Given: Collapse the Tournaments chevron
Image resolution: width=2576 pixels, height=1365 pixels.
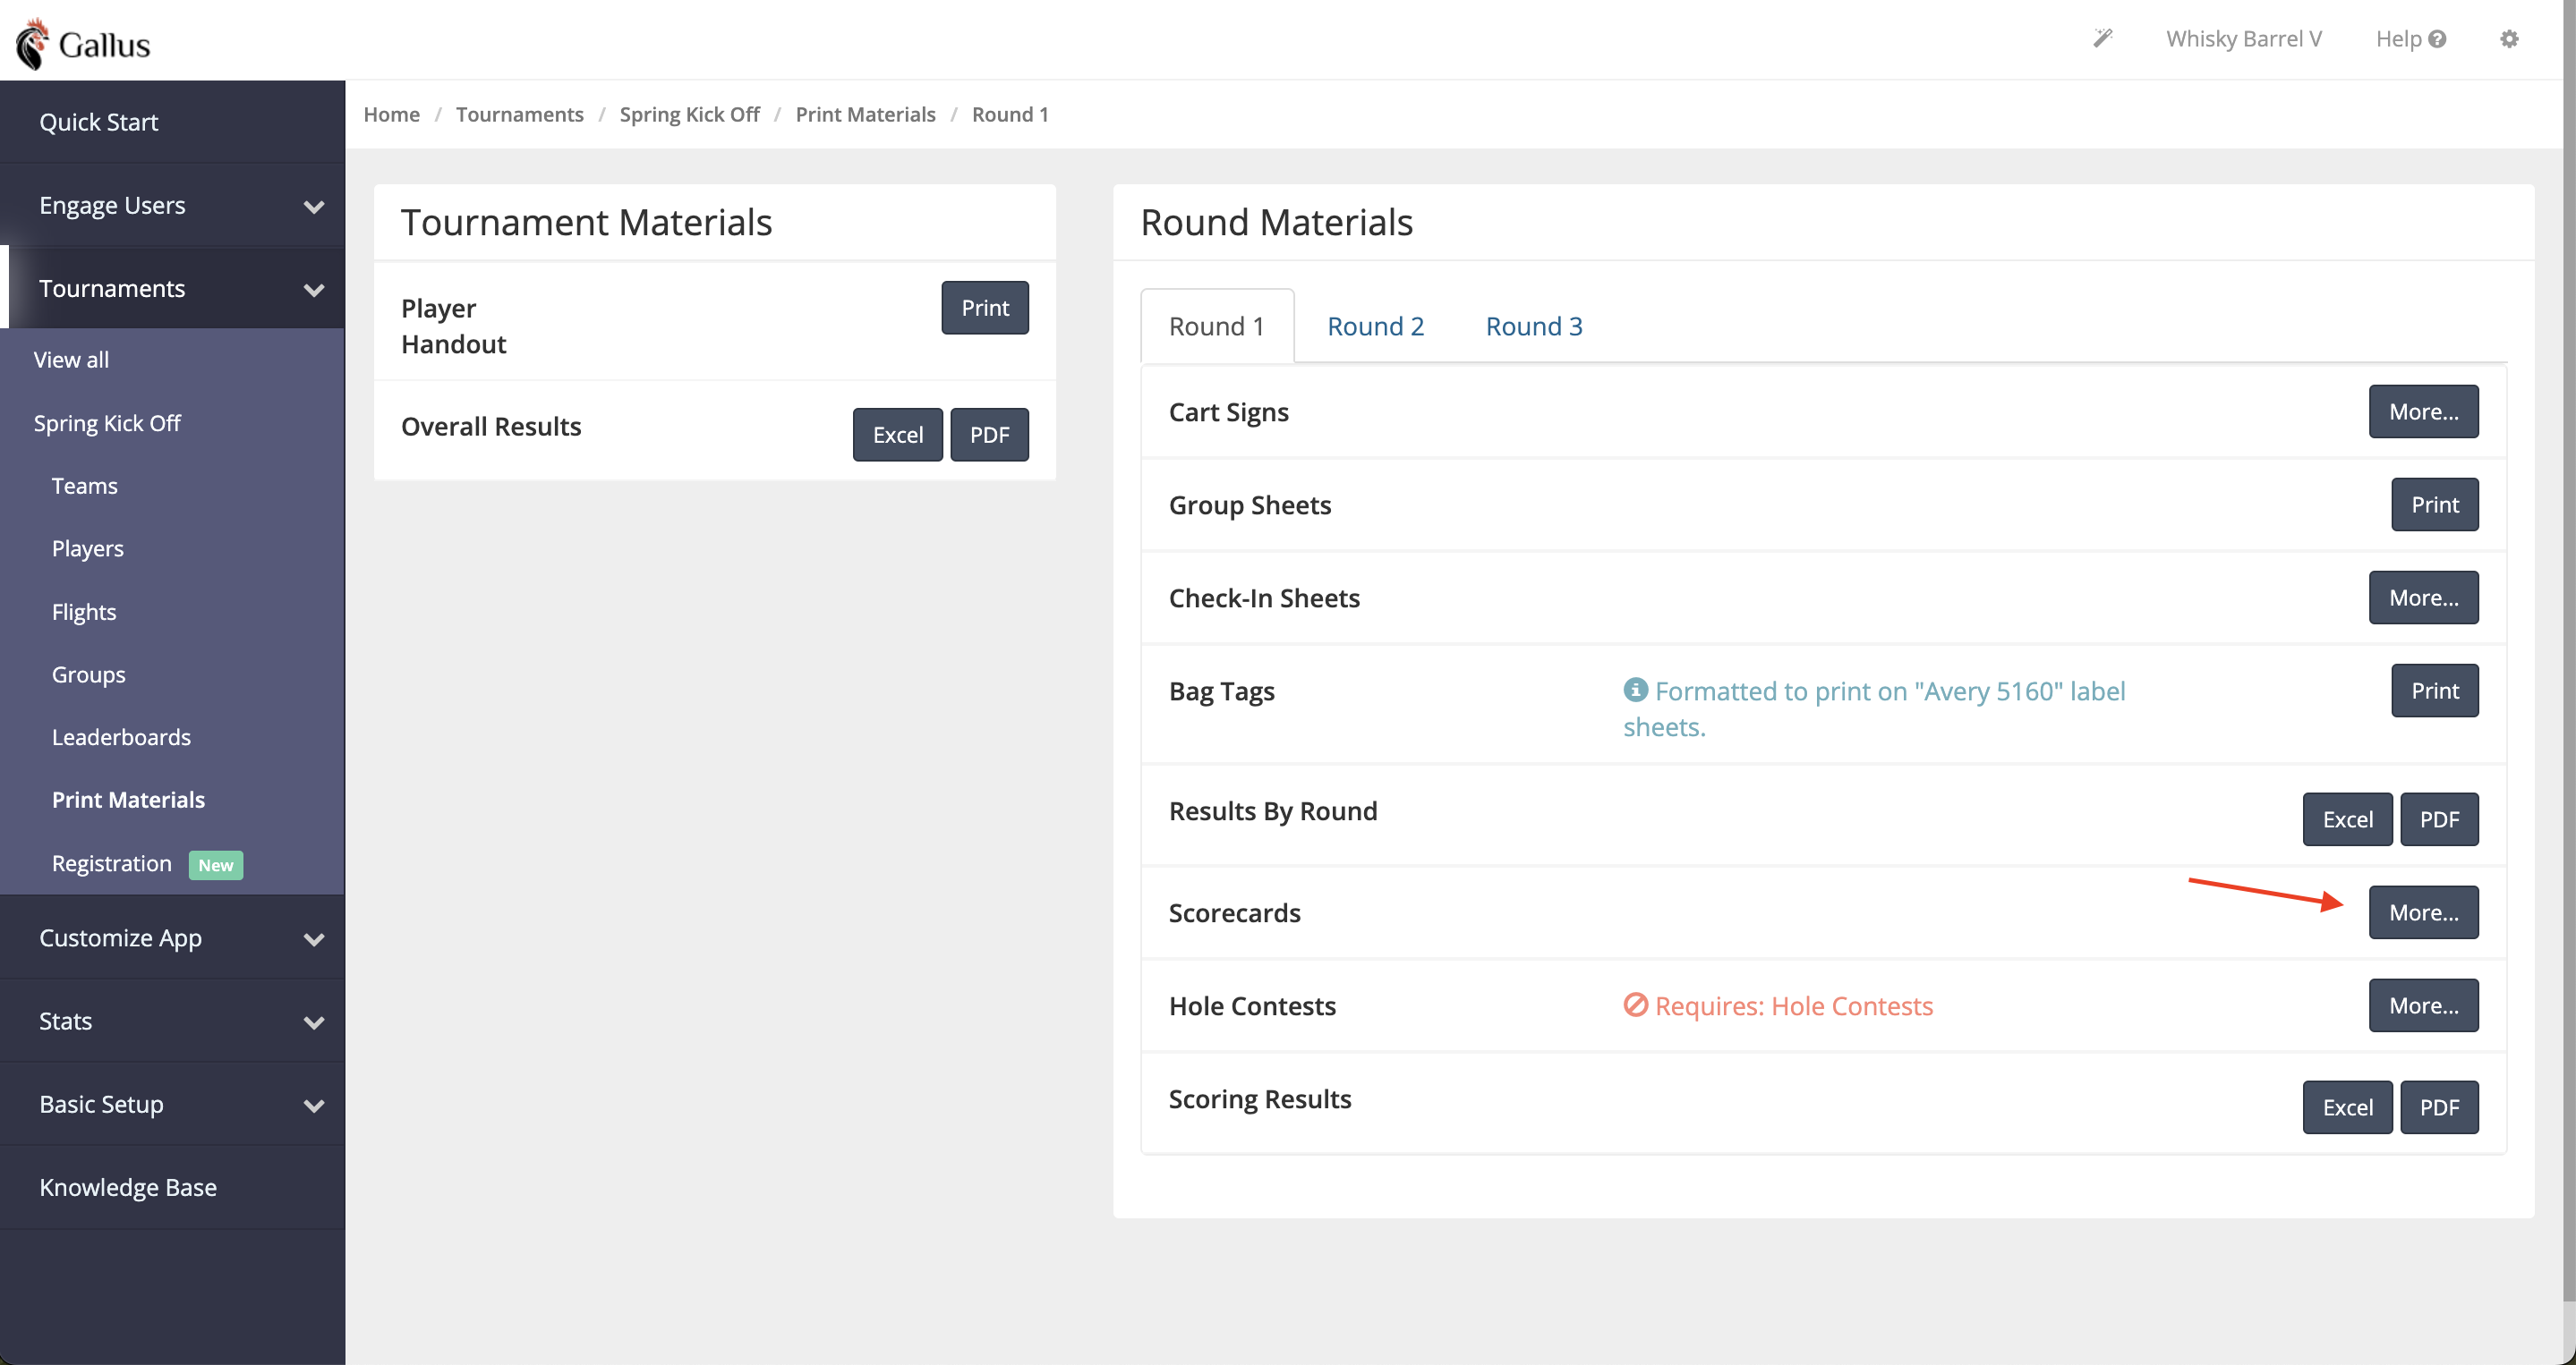Looking at the screenshot, I should 314,290.
